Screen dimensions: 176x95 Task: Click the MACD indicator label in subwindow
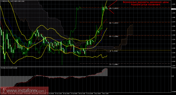point(9,68)
